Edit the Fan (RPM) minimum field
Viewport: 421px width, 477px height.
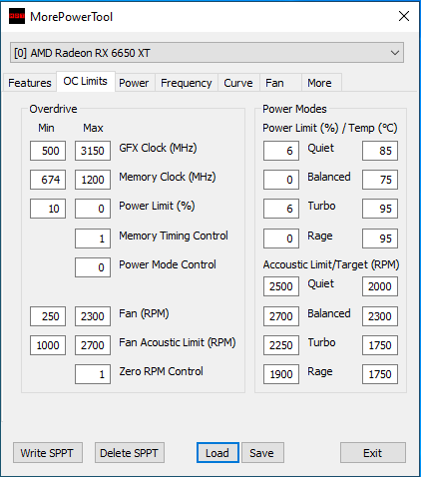[48, 316]
